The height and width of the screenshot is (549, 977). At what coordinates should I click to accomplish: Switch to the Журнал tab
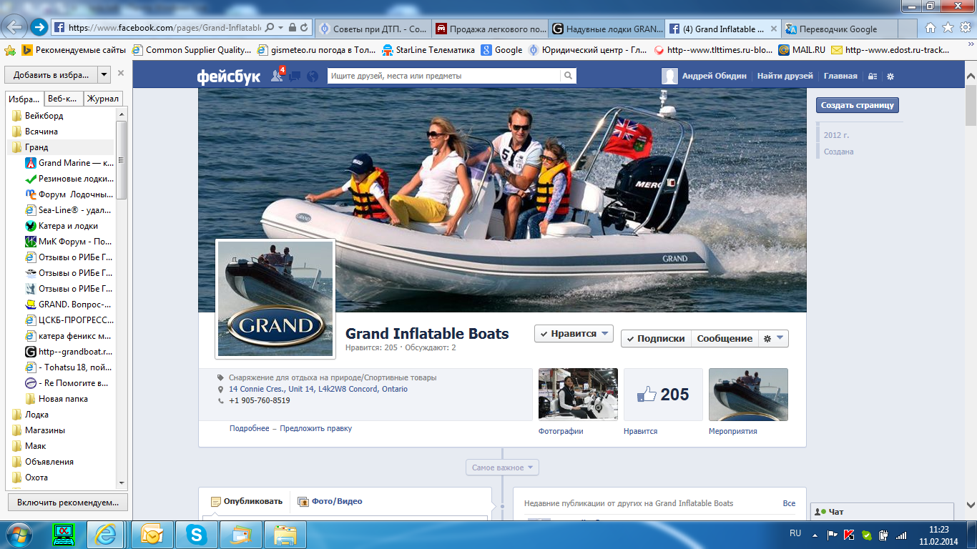pos(103,99)
